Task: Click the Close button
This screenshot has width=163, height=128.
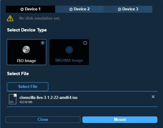Action: pyautogui.click(x=43, y=120)
